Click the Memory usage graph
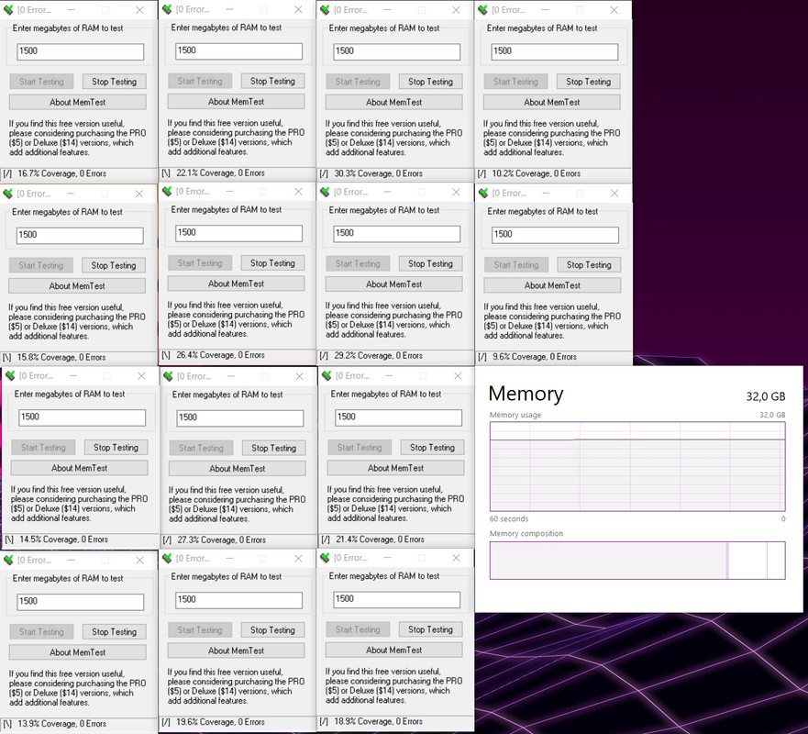Screen dimensions: 808x734 click(637, 466)
